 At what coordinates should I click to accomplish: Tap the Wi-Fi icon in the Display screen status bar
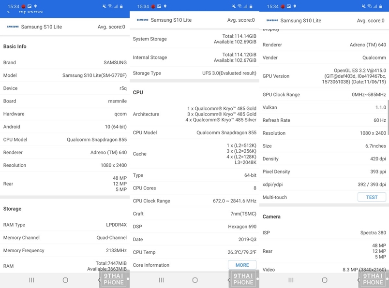point(369,6)
